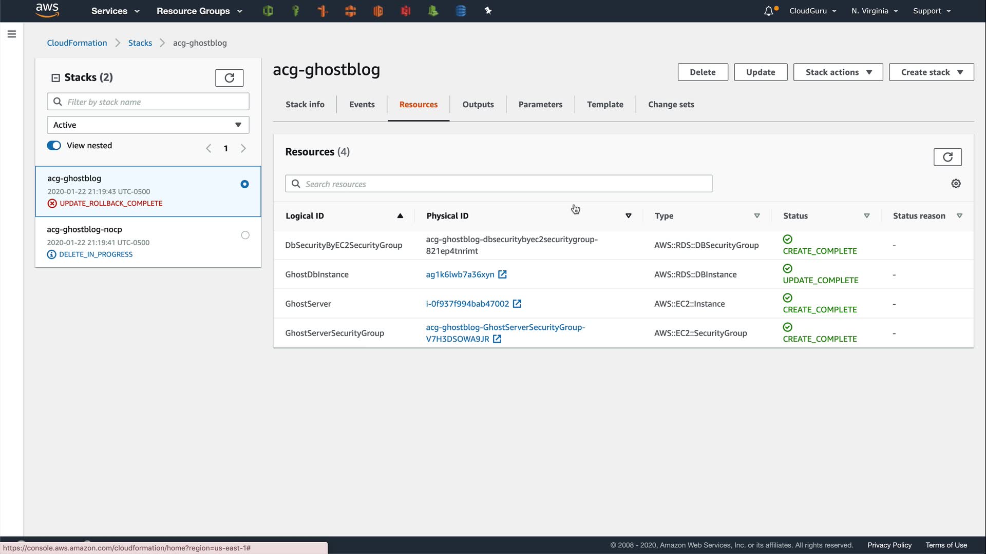
Task: Click the Delete button
Action: (703, 72)
